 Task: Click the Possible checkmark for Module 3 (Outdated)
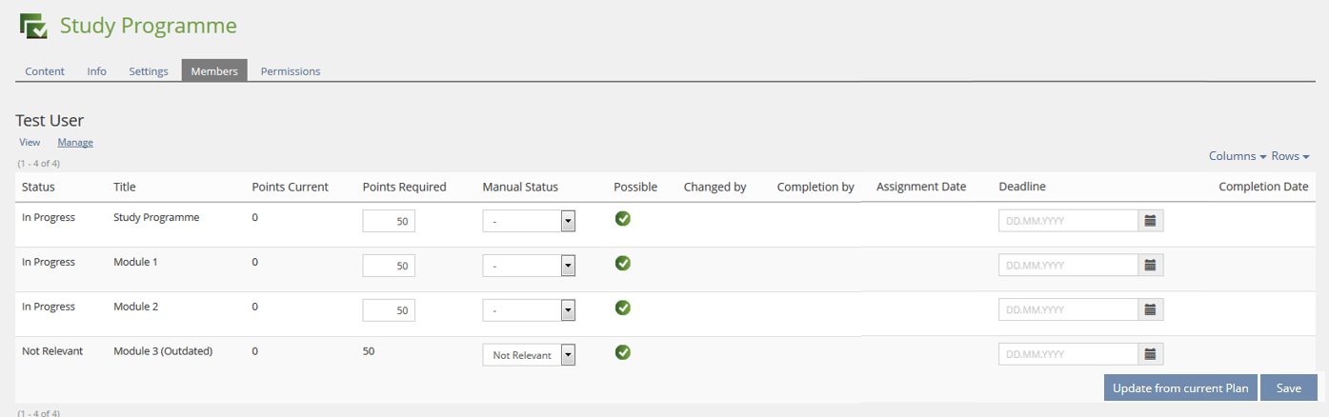pyautogui.click(x=623, y=352)
